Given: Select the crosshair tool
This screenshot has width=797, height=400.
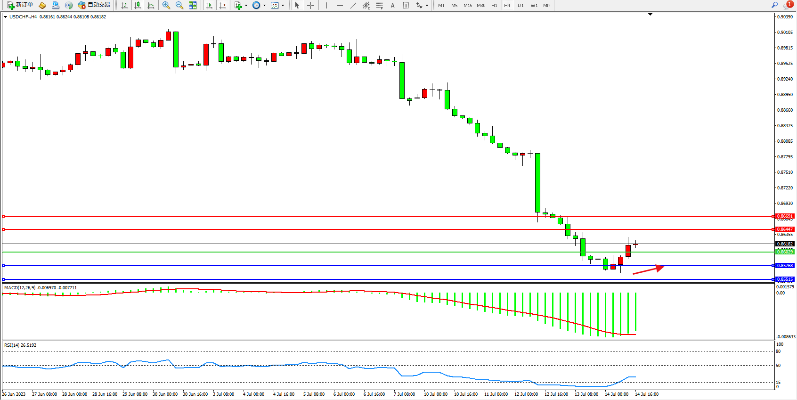Looking at the screenshot, I should click(x=310, y=5).
